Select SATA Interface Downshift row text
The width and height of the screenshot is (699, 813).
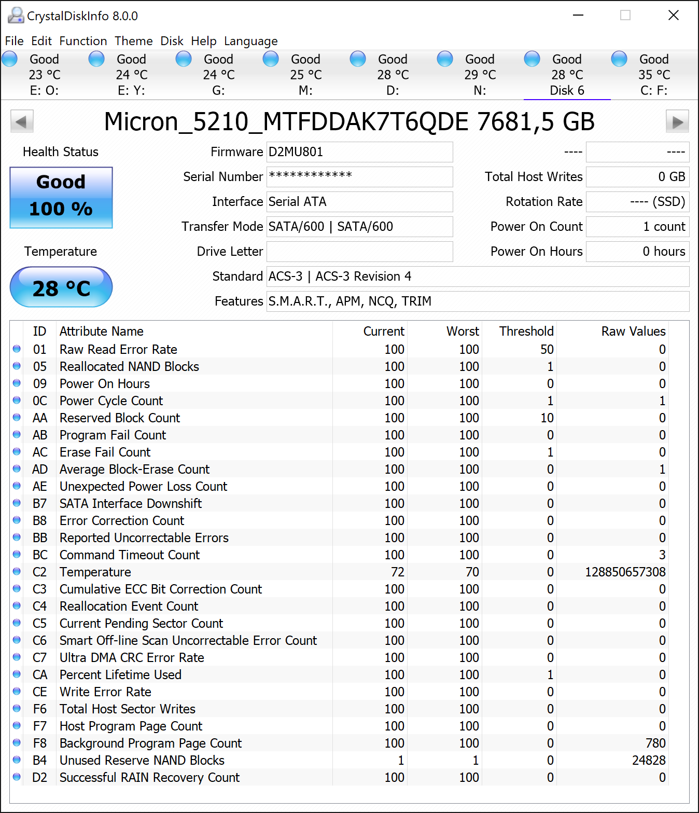pos(131,504)
